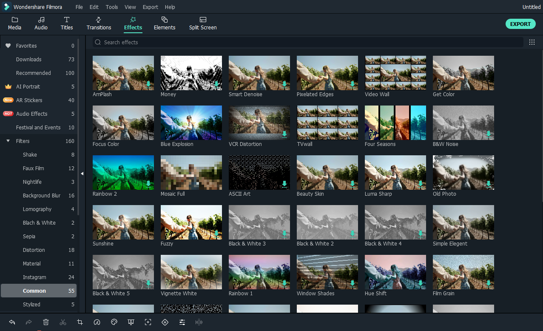Switch to the Media tab
Image resolution: width=543 pixels, height=331 pixels.
tap(15, 24)
